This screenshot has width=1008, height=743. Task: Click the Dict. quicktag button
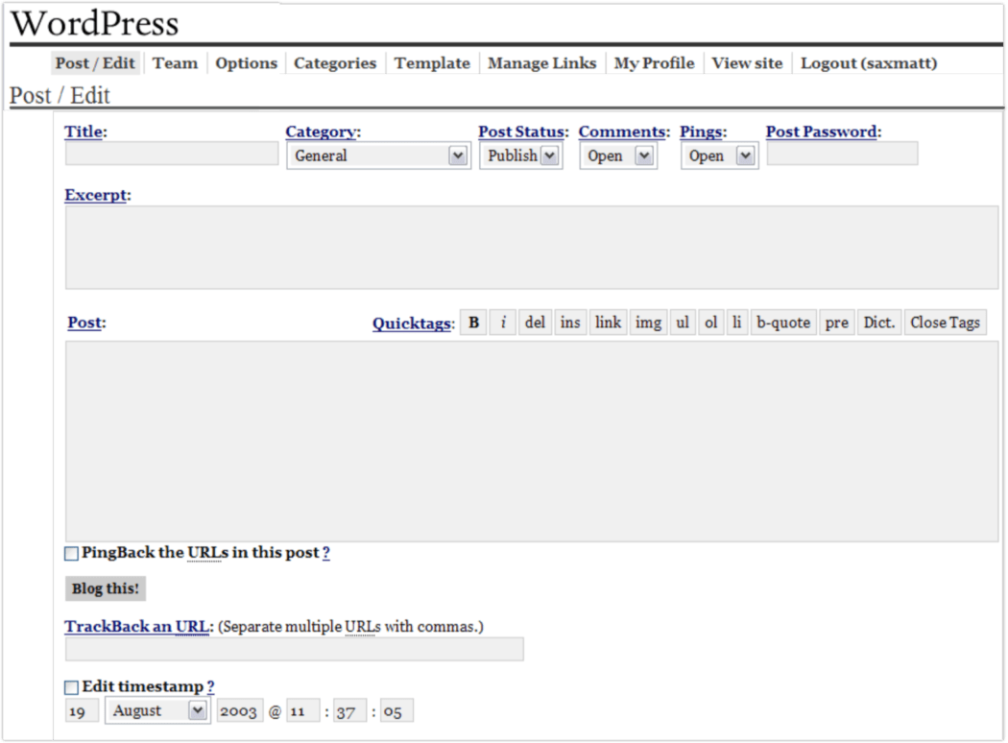pyautogui.click(x=878, y=323)
